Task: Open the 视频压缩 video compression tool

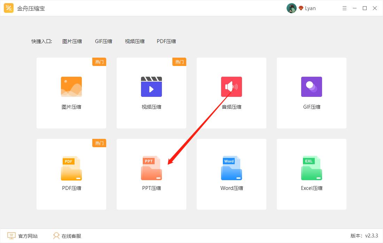Action: [x=151, y=93]
